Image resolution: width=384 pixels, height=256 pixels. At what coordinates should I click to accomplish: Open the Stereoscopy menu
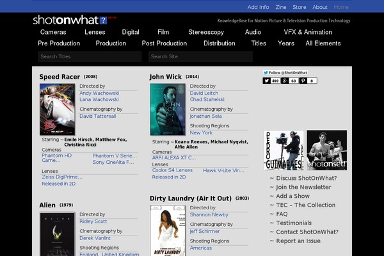[x=206, y=32]
